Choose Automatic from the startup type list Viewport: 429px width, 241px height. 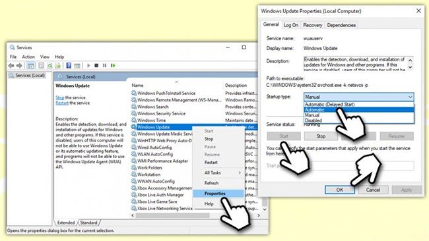coord(359,110)
